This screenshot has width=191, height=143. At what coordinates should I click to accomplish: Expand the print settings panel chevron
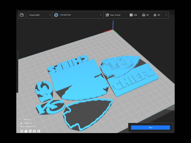click(x=166, y=15)
